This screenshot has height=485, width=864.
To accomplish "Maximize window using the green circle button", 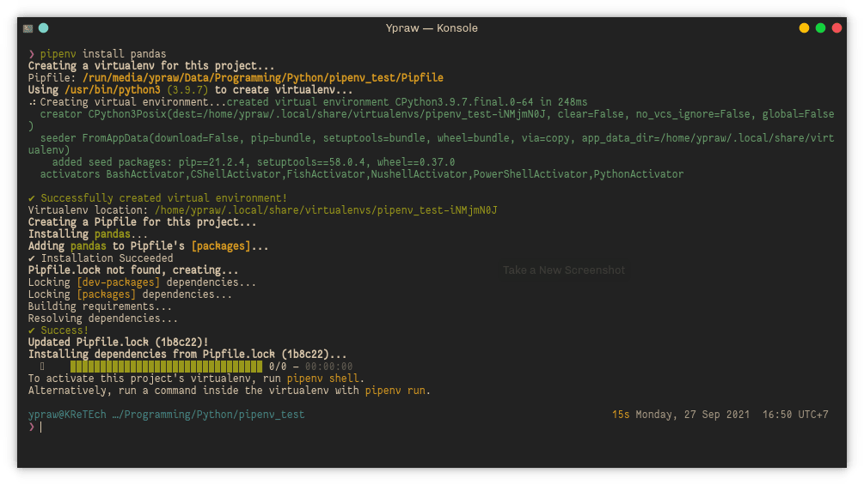I will (x=820, y=28).
